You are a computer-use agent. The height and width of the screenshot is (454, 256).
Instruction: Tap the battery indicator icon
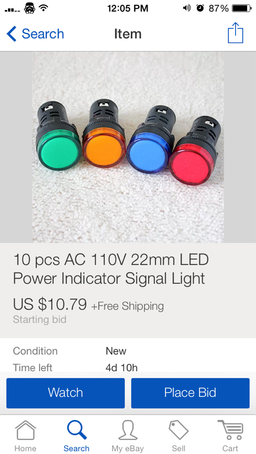[242, 8]
